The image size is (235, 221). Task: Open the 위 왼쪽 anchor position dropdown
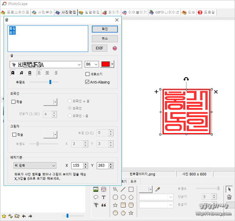coord(34,165)
